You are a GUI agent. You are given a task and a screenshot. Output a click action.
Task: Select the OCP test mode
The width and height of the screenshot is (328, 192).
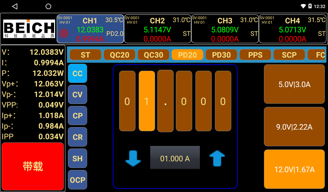78,180
